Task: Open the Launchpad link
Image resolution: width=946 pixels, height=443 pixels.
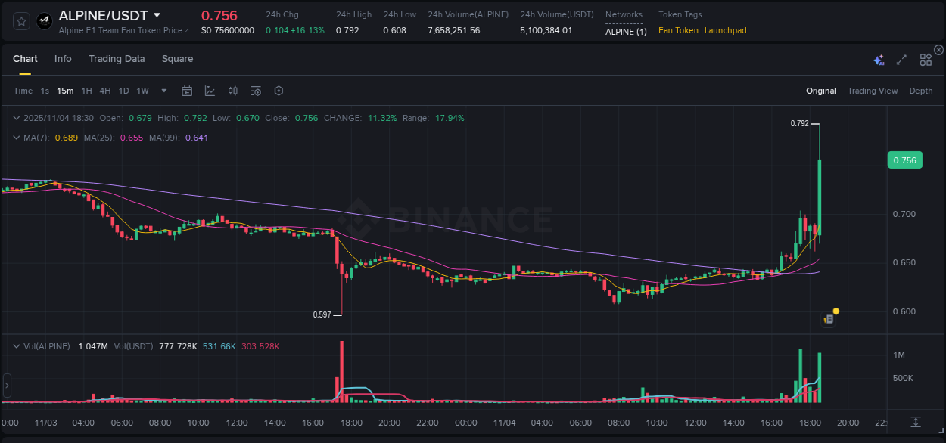Action: coord(726,30)
